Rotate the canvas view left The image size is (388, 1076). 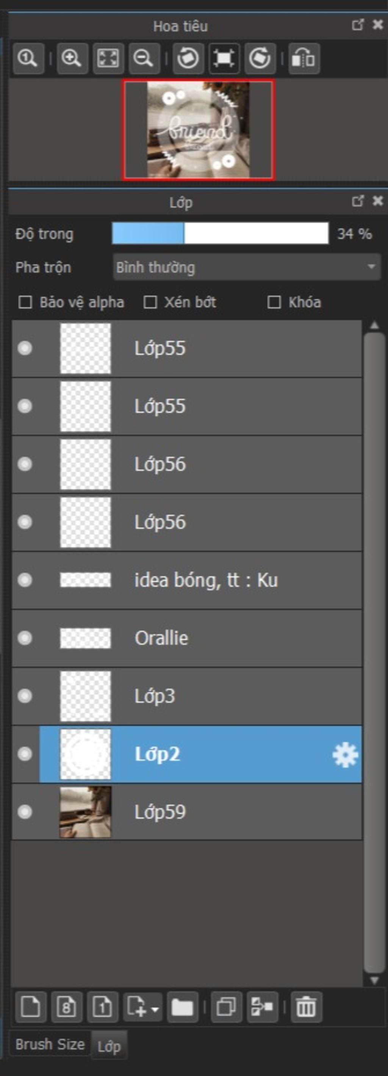pos(188,58)
